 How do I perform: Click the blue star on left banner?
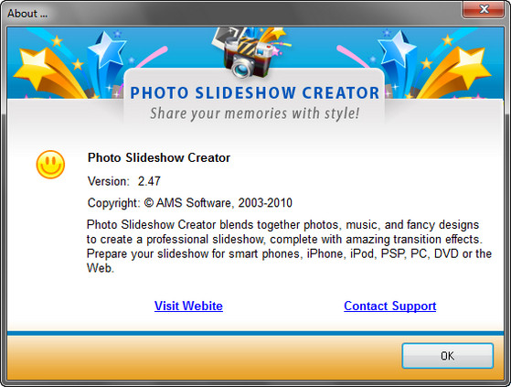coord(107,48)
